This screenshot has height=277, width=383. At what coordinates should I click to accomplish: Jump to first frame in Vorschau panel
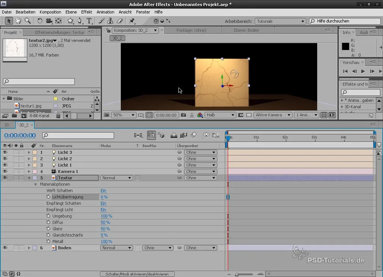(x=345, y=71)
